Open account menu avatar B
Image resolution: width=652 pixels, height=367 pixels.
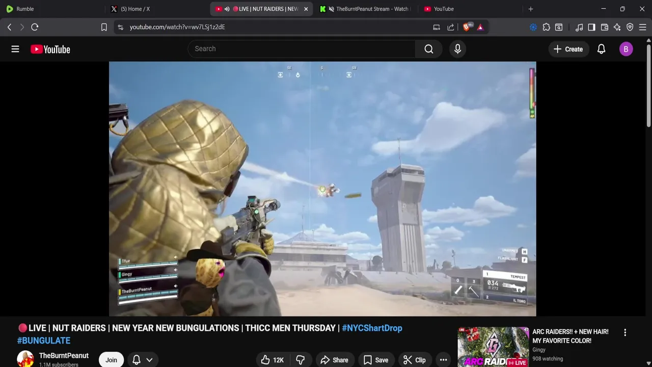[626, 49]
